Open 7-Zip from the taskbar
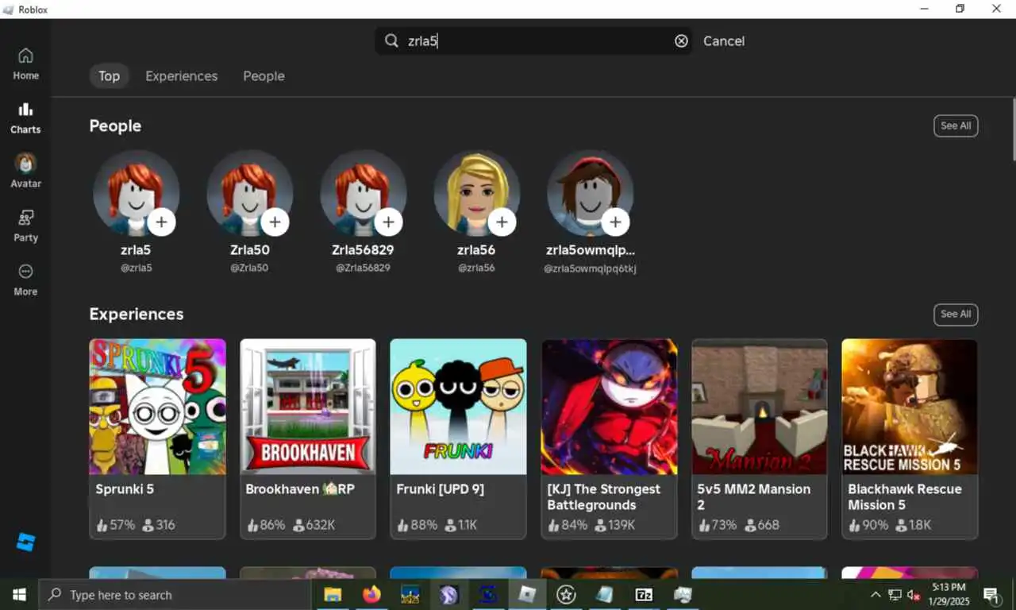 tap(644, 594)
